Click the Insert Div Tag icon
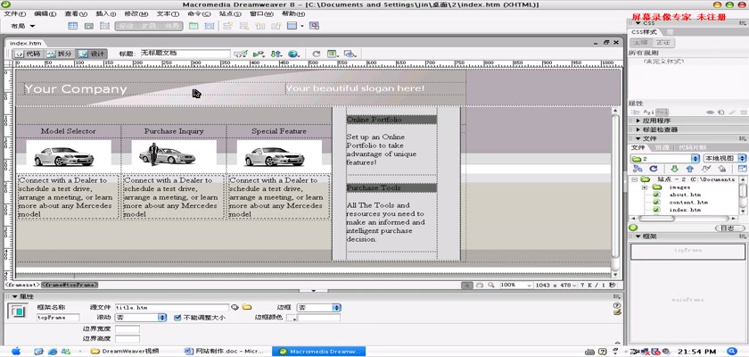 [x=89, y=26]
